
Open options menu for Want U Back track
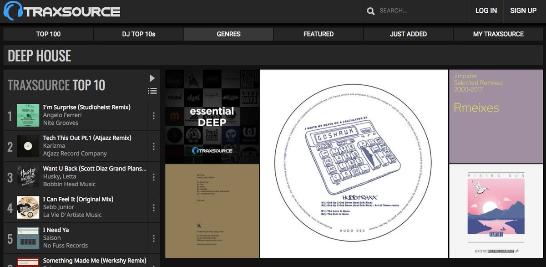(154, 177)
